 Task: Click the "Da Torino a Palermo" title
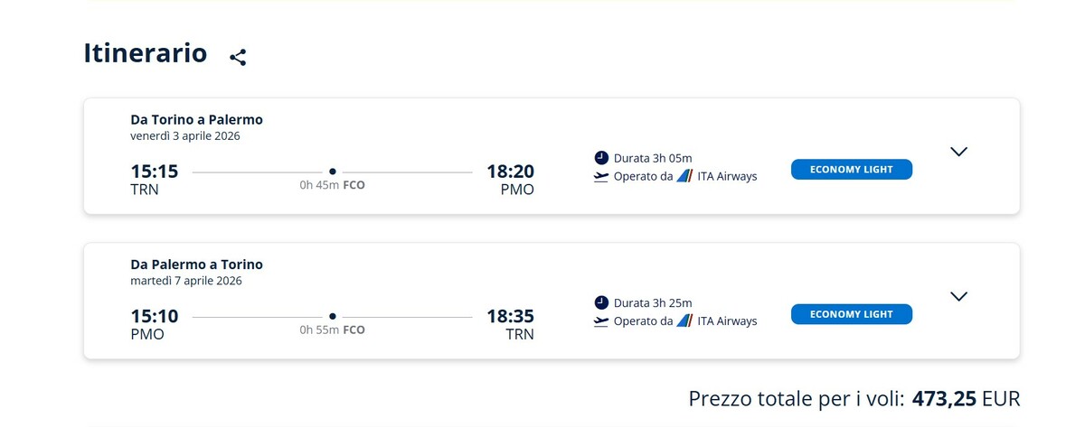(196, 119)
